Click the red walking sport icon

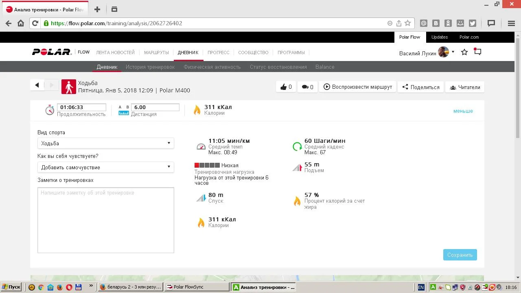[x=69, y=87]
